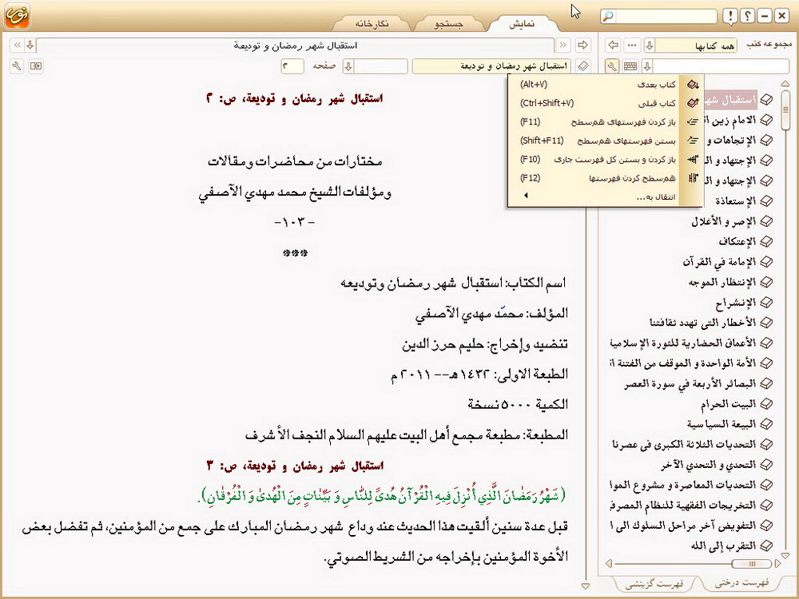Click the right arrow next to title bar

[582, 45]
